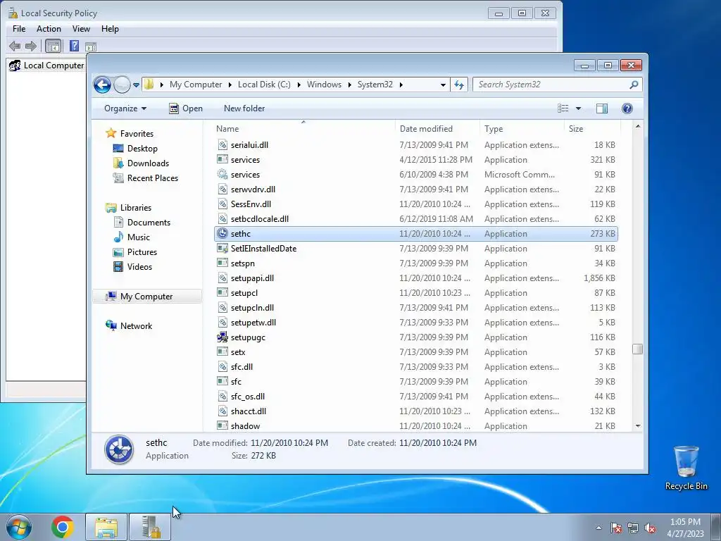
Task: Select the services Application file icon
Action: 222,160
